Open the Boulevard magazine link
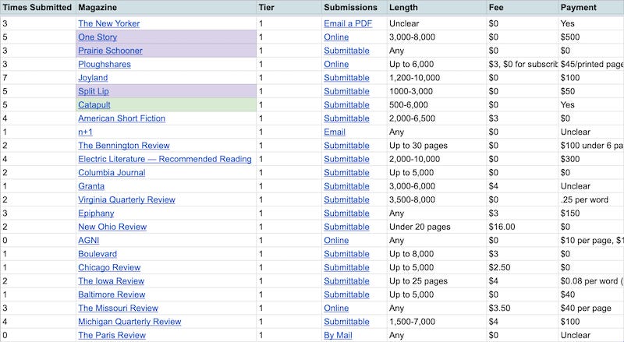The height and width of the screenshot is (342, 624). (x=97, y=253)
